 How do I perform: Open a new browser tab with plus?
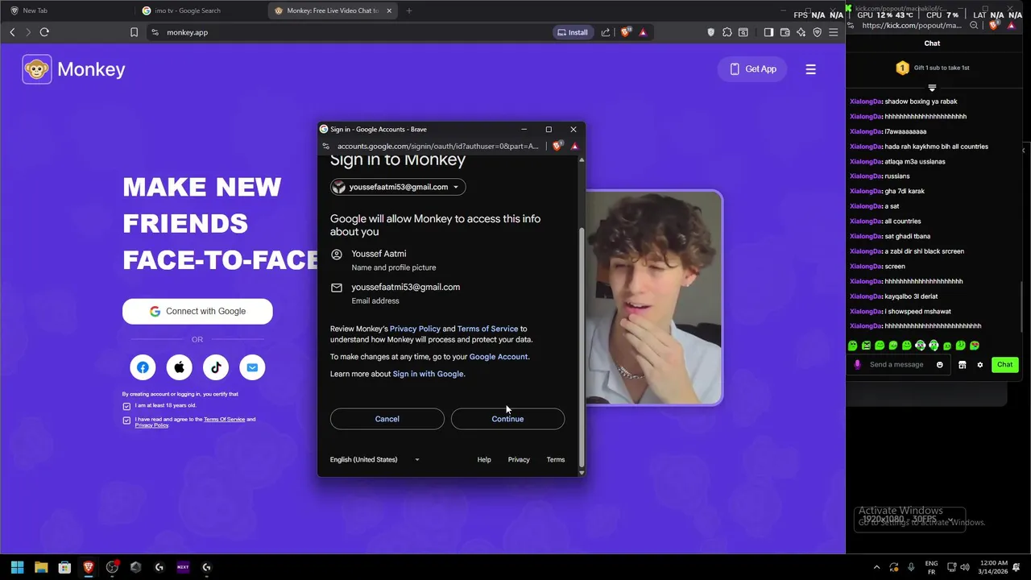pyautogui.click(x=409, y=10)
